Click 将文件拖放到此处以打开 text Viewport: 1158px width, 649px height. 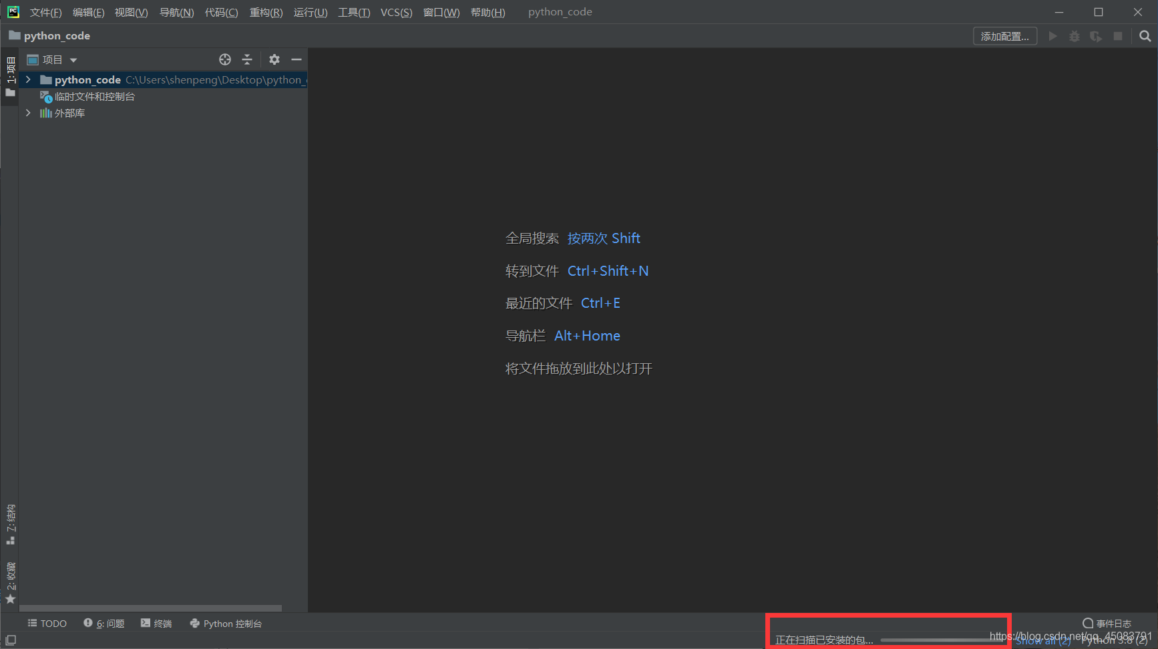(x=578, y=369)
